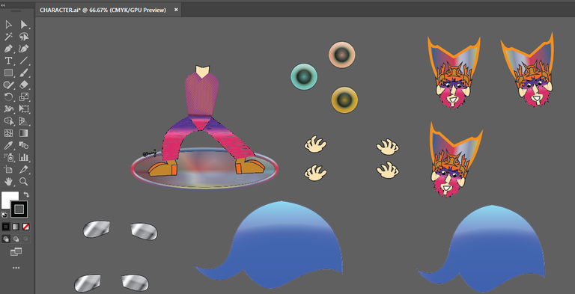This screenshot has width=575, height=294.
Task: Pick the Rectangle tool
Action: click(8, 73)
